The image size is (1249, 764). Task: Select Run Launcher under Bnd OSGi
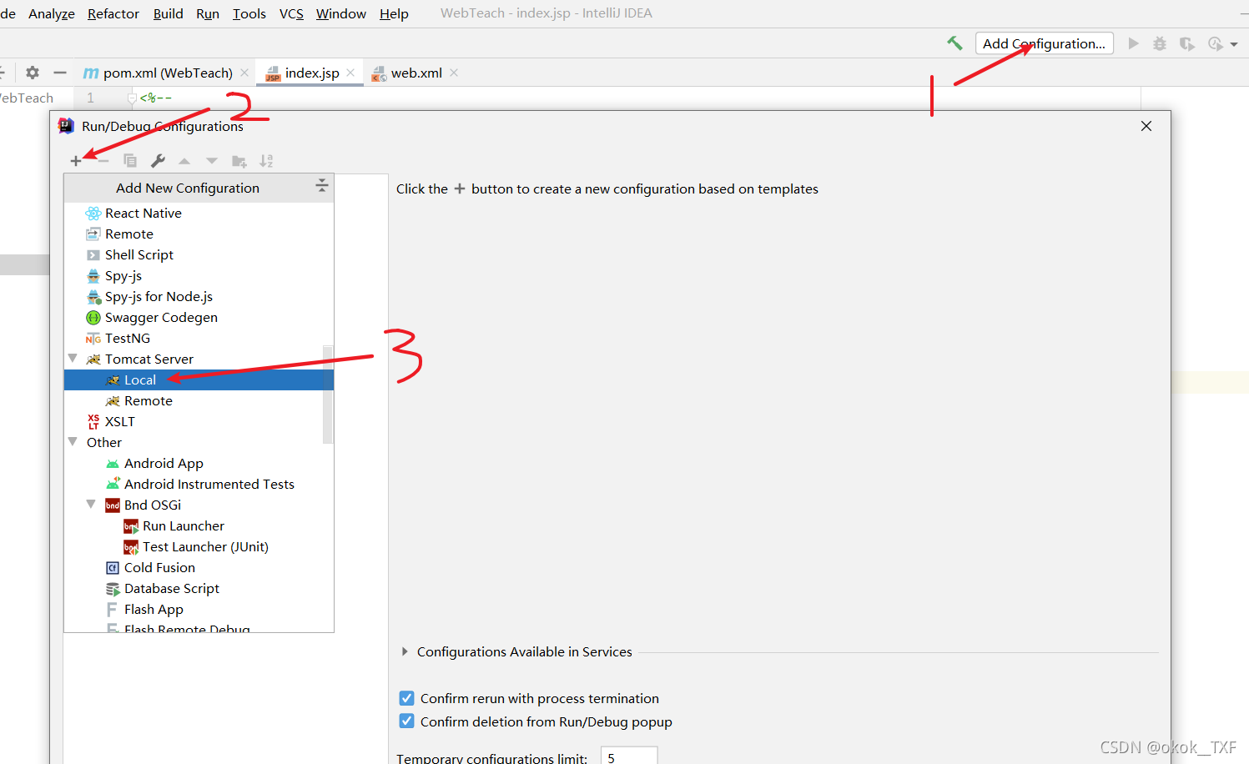pyautogui.click(x=199, y=526)
